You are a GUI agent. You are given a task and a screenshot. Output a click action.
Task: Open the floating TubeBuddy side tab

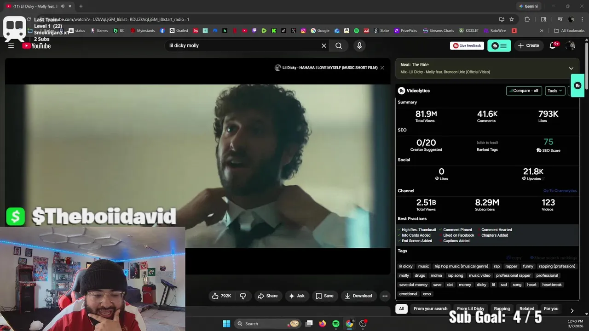point(578,86)
